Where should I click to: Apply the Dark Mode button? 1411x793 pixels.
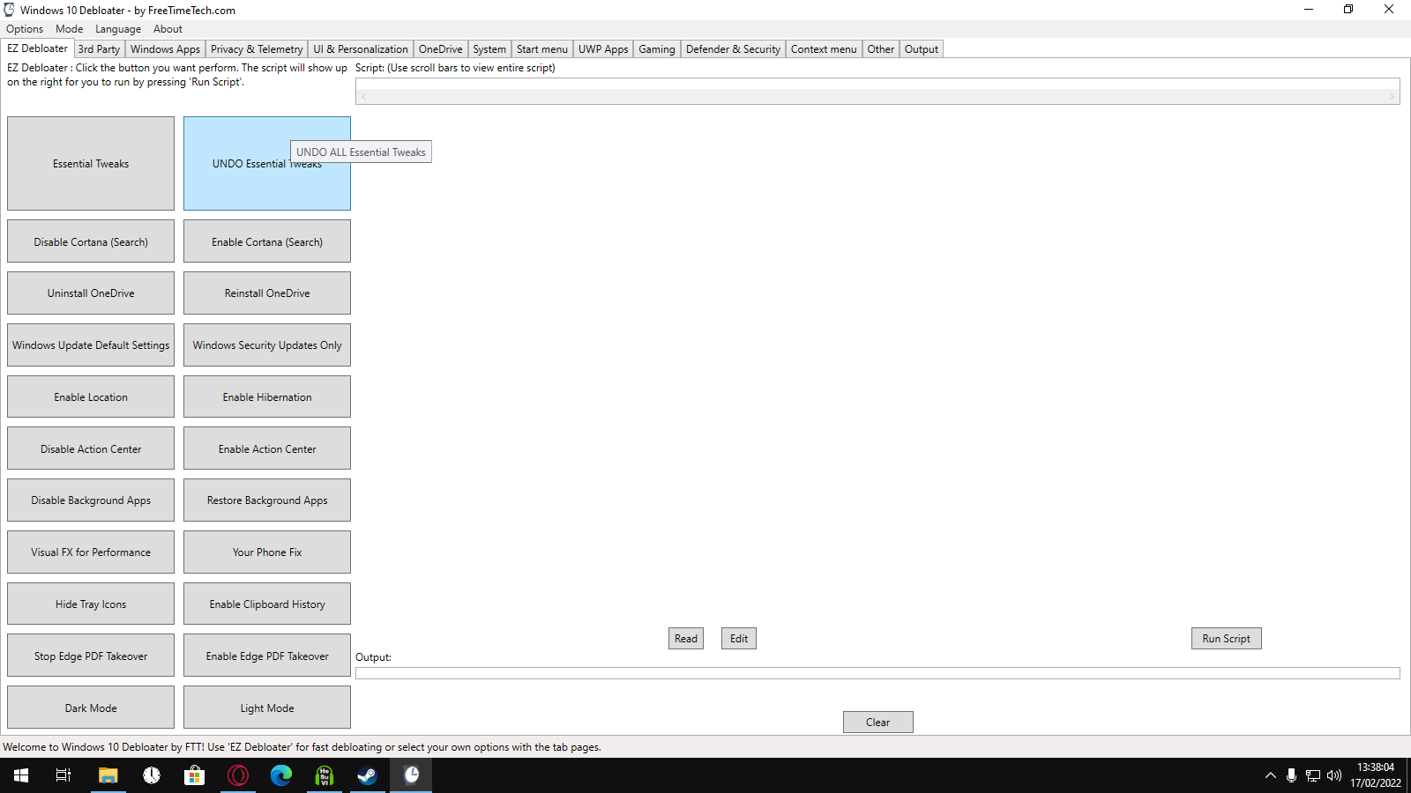[x=91, y=708]
